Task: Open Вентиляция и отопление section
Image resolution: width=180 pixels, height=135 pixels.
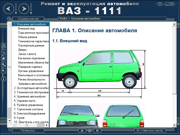Action: coord(34,75)
